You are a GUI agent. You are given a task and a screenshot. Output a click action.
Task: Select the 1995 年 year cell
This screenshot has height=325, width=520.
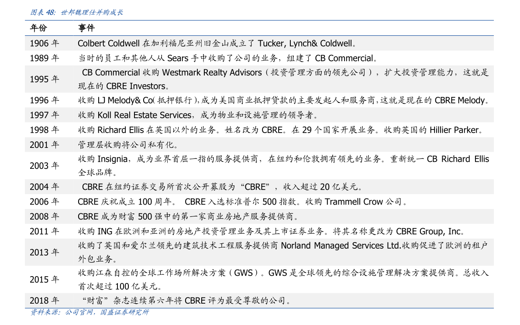(44, 79)
